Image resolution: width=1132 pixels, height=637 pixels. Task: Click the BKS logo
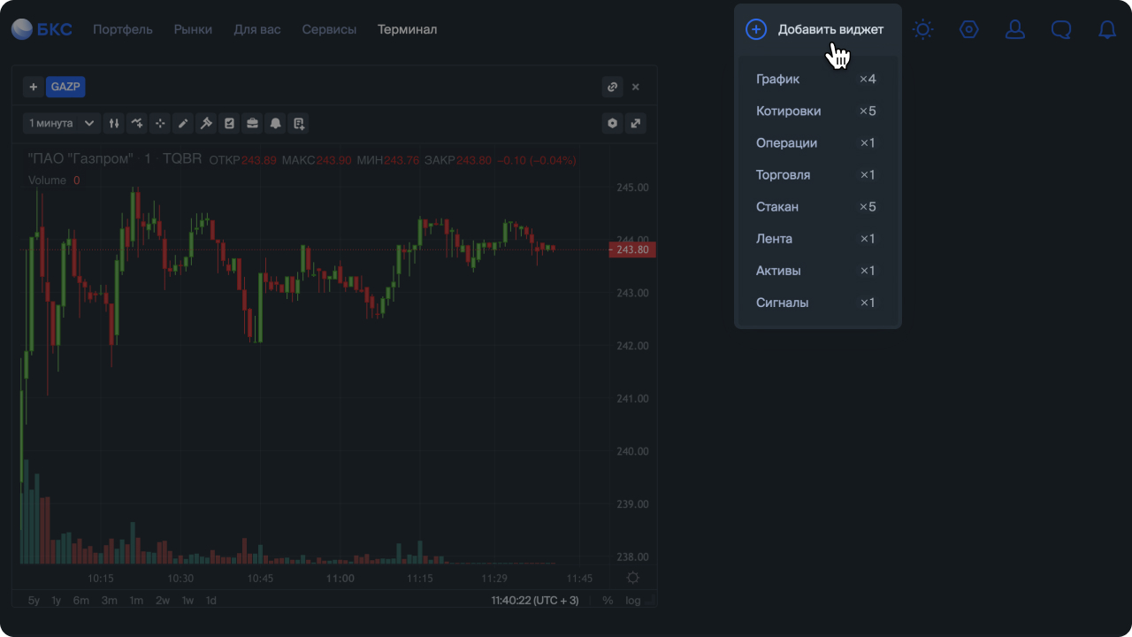coord(42,29)
